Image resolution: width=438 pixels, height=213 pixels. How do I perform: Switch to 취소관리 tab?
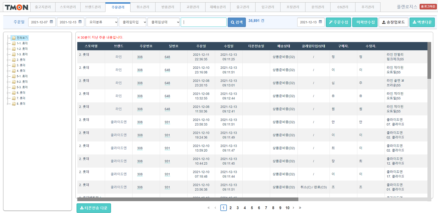(143, 7)
